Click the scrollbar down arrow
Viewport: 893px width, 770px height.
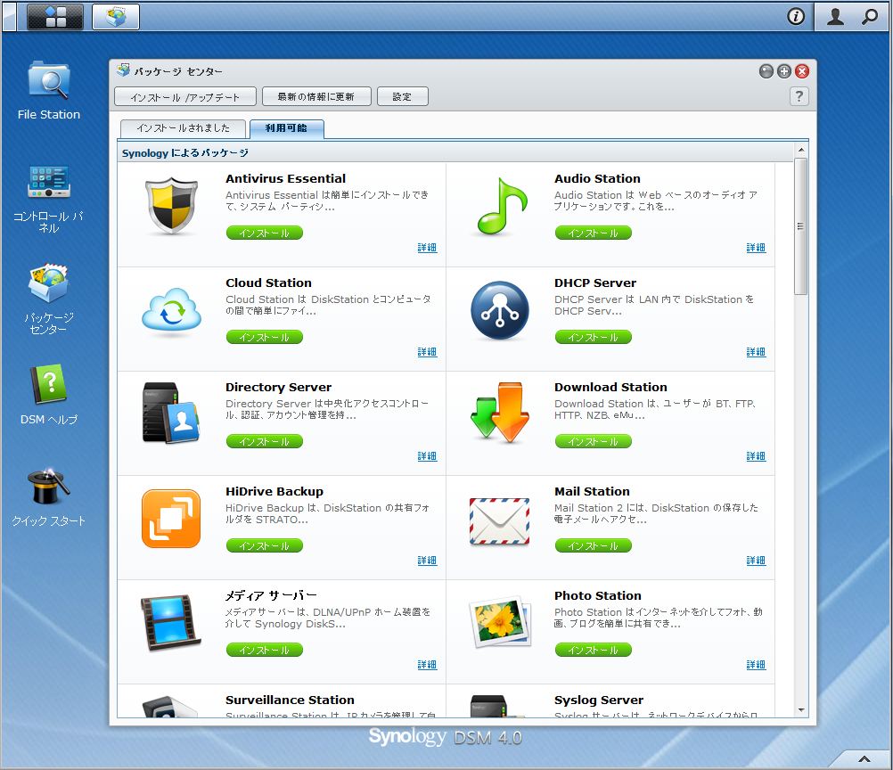(800, 710)
